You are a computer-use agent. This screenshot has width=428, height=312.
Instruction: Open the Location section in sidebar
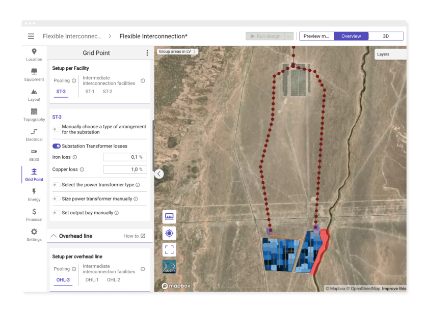34,54
